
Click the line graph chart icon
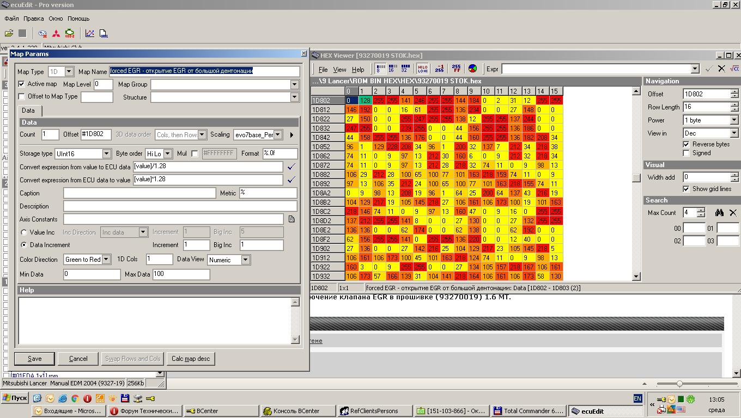coord(89,34)
